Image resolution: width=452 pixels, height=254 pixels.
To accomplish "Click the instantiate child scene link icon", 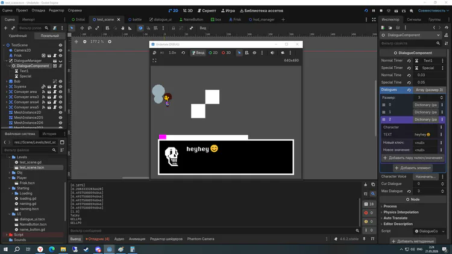I will tap(13, 28).
